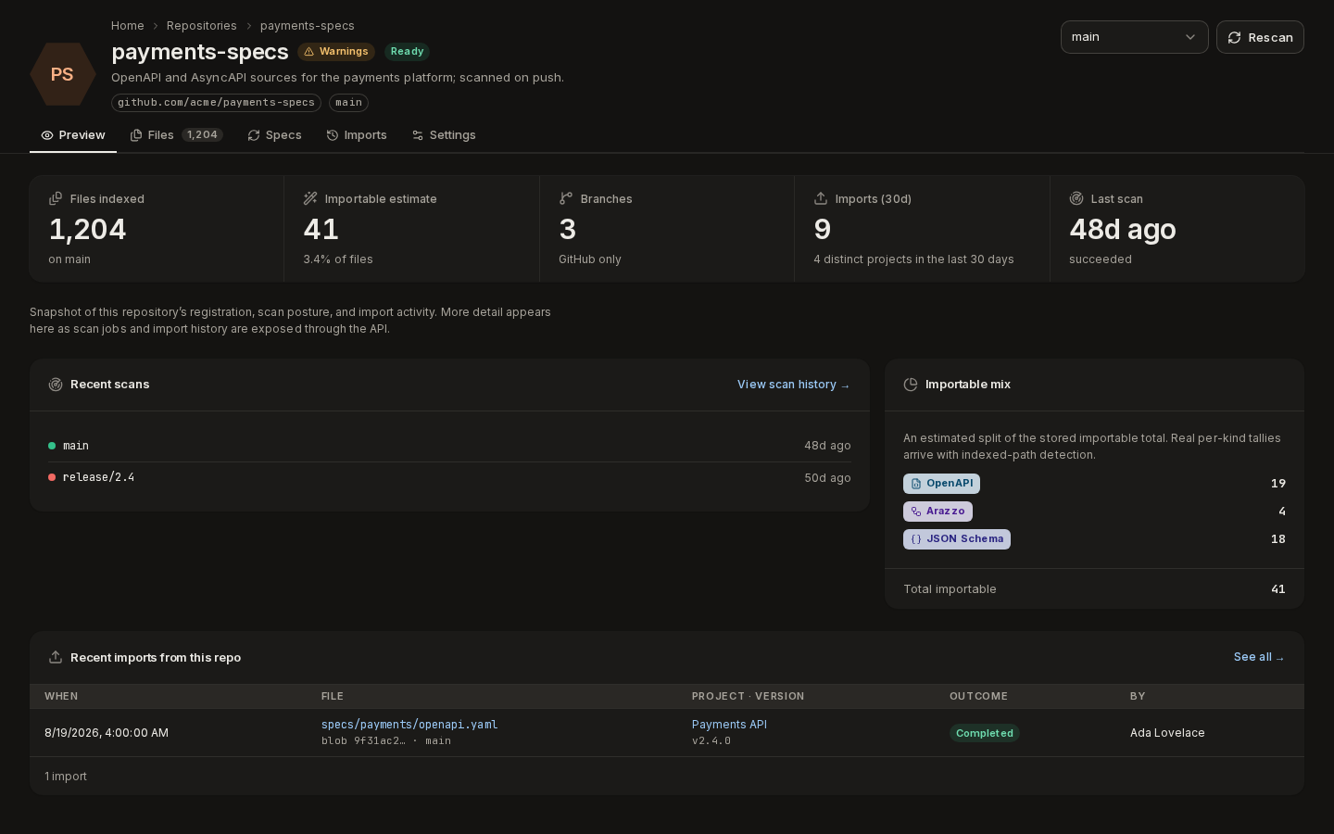Click the Last scan radar icon

(1076, 198)
